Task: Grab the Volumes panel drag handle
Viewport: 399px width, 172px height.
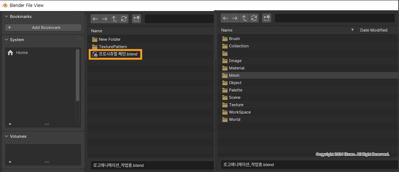Action: (x=80, y=136)
